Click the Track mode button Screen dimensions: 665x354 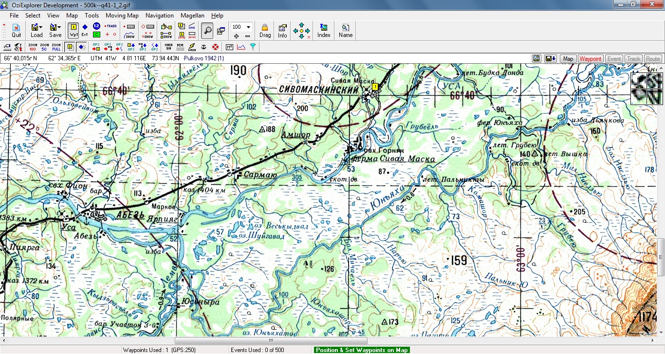tap(633, 59)
